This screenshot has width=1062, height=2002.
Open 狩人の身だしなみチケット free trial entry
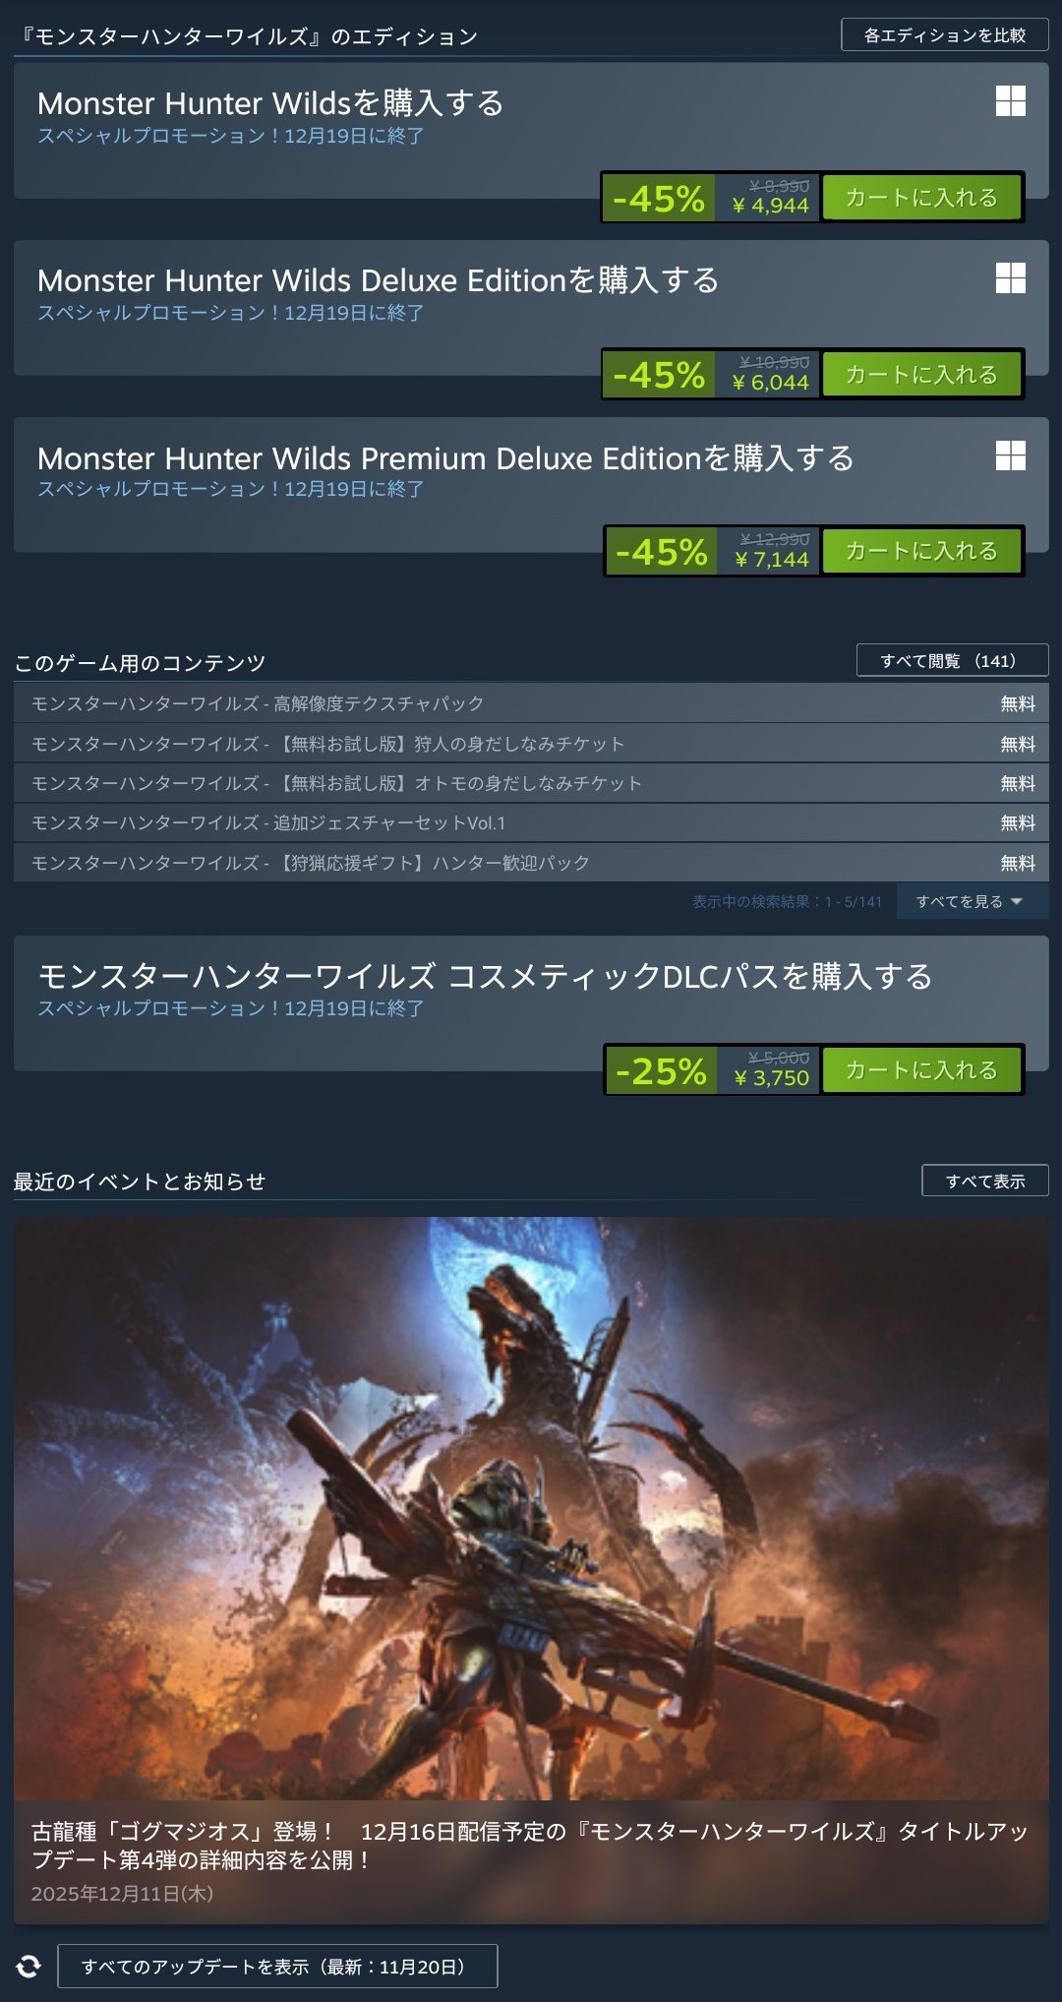point(531,744)
